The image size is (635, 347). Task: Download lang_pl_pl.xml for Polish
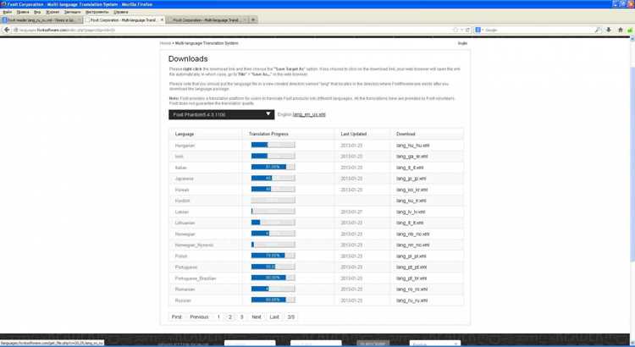click(x=411, y=256)
